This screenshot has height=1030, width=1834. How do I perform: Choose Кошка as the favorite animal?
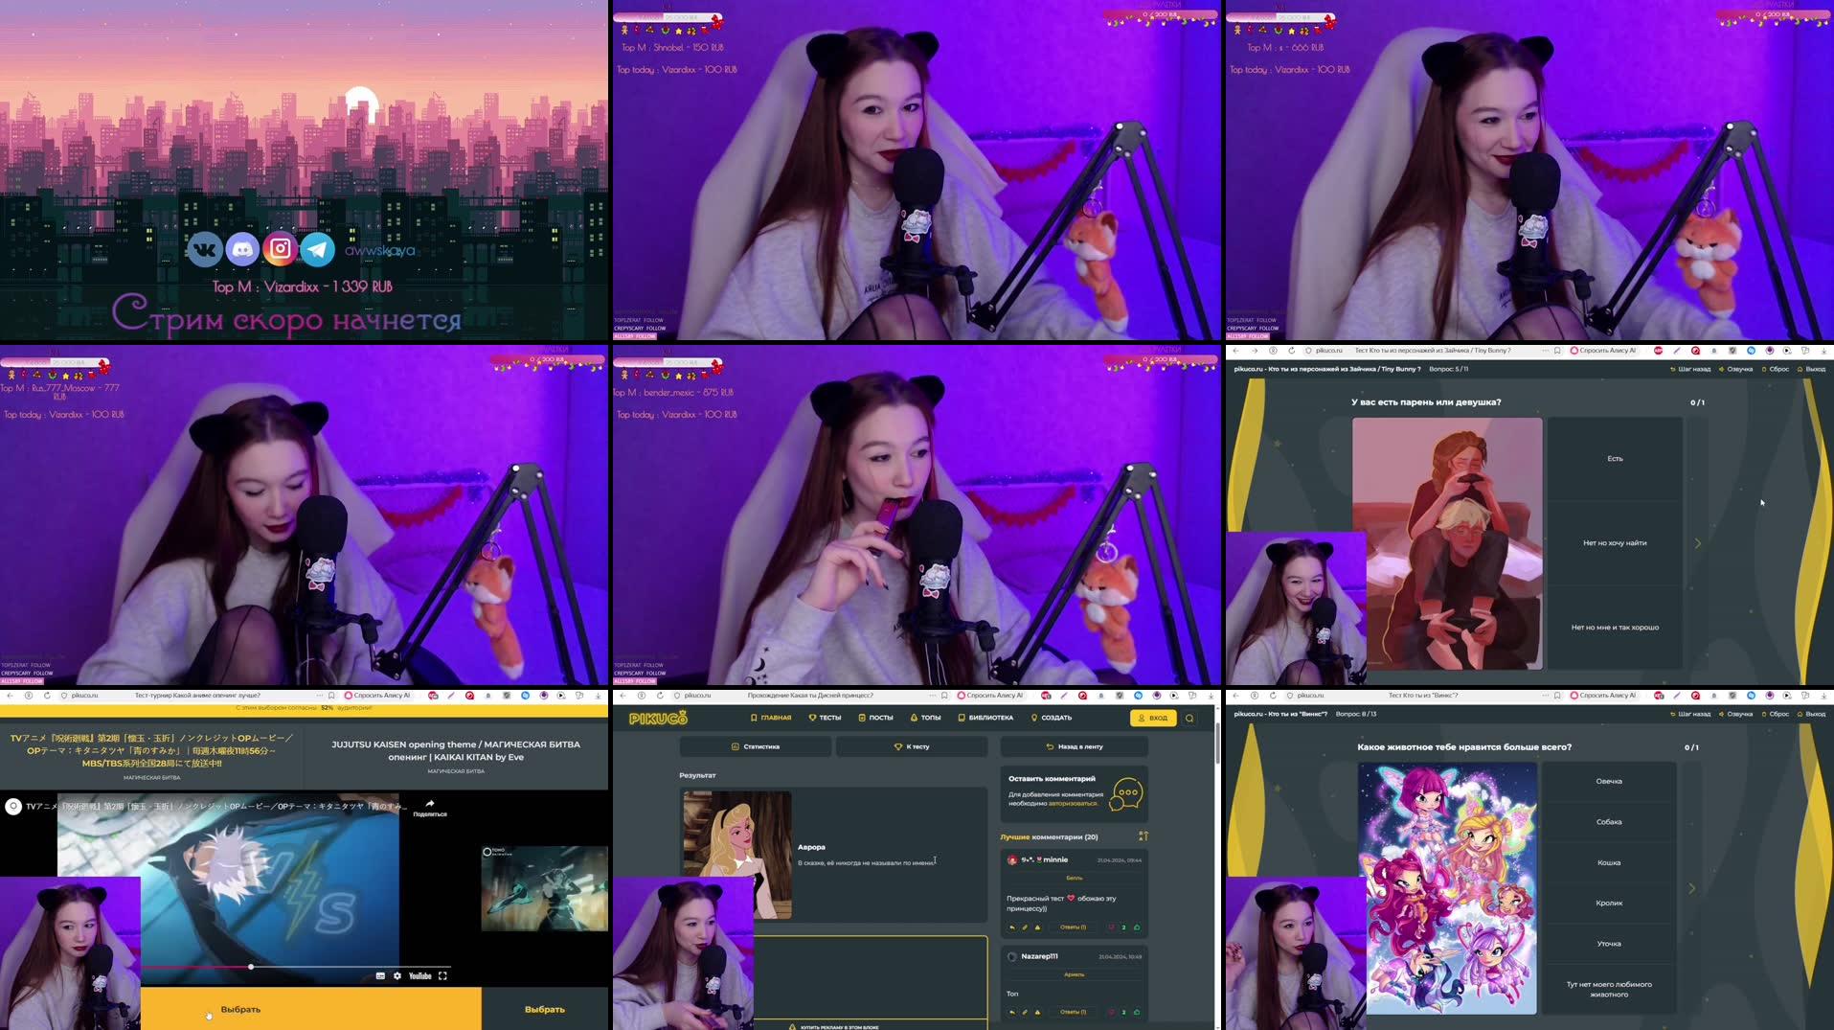coord(1610,862)
